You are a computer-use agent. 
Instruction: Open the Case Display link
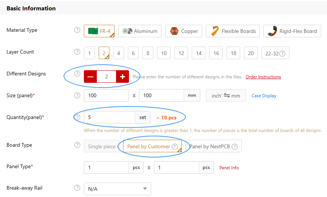[264, 96]
